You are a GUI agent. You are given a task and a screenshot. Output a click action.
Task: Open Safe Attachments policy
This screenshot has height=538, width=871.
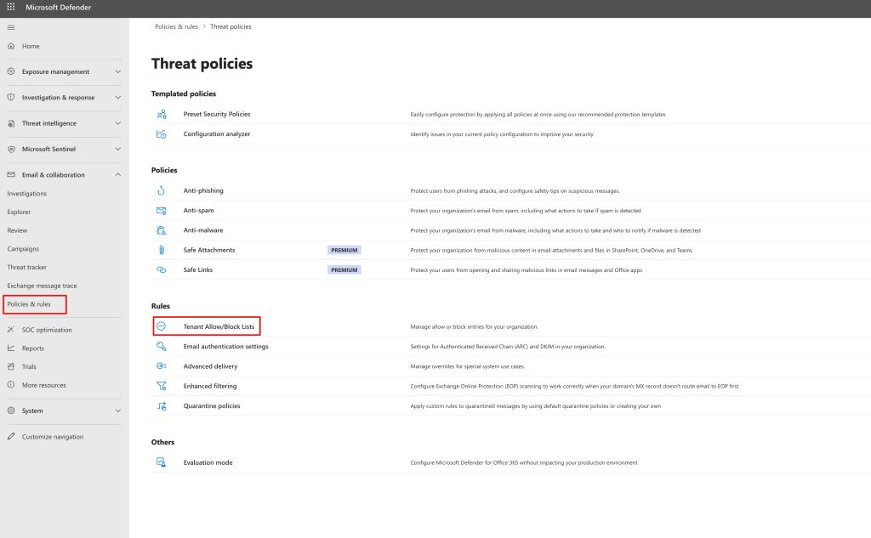pyautogui.click(x=209, y=250)
